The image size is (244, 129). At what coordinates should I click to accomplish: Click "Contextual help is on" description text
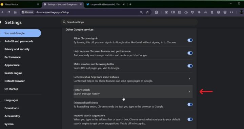click(113, 81)
